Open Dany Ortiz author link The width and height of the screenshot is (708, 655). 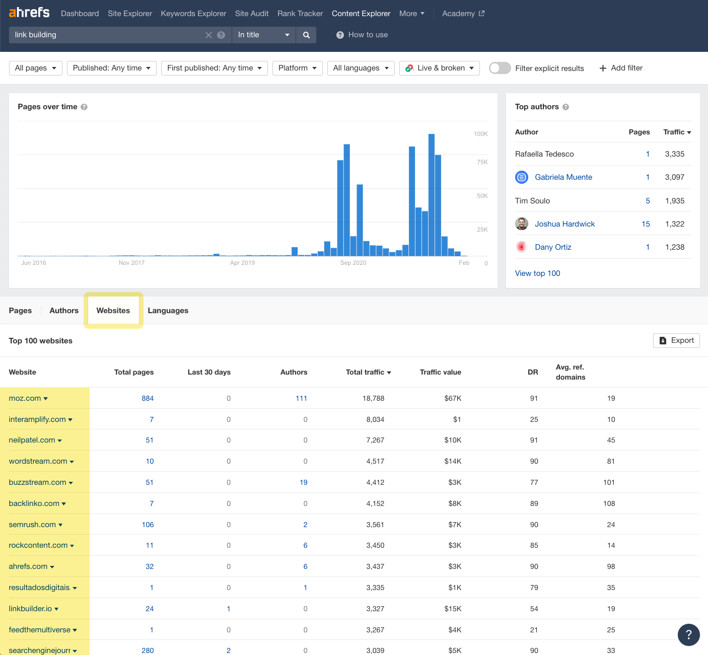pyautogui.click(x=553, y=247)
